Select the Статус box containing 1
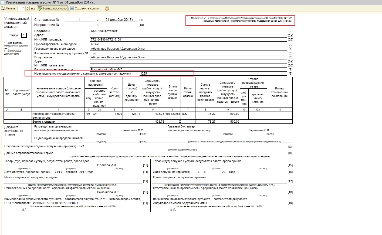 pos(24,35)
